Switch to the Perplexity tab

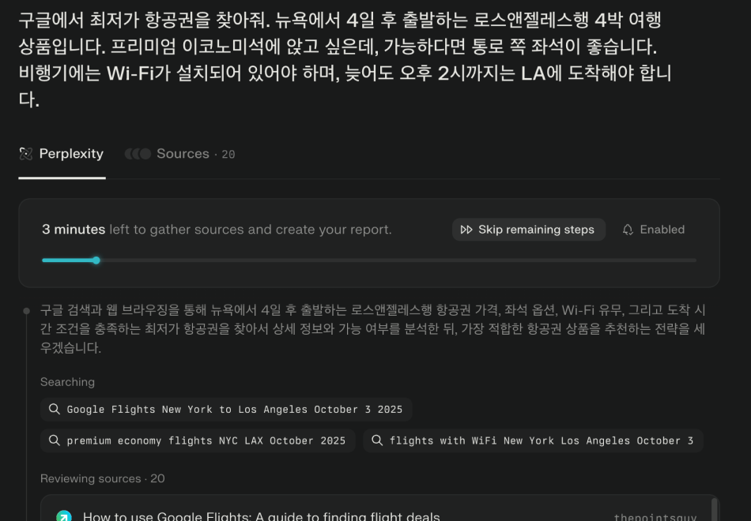pyautogui.click(x=62, y=154)
